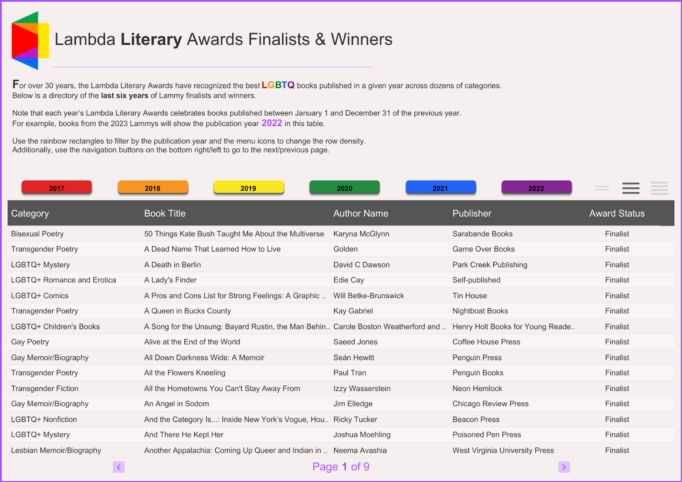Sort by Author Name column header
This screenshot has height=482, width=682.
[361, 214]
